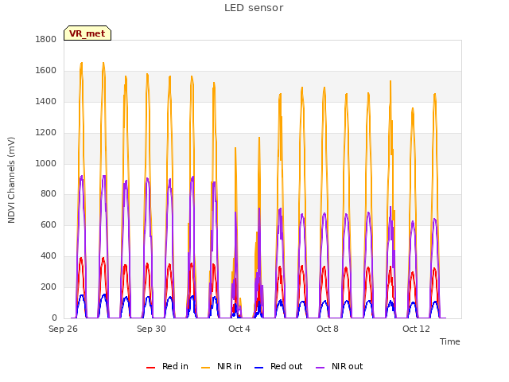Click the 1000 y-axis tick label

pos(46,163)
